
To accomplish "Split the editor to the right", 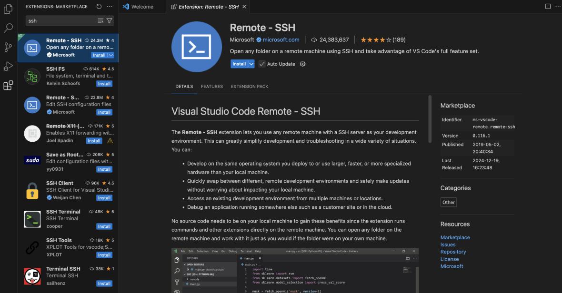I will pos(548,7).
